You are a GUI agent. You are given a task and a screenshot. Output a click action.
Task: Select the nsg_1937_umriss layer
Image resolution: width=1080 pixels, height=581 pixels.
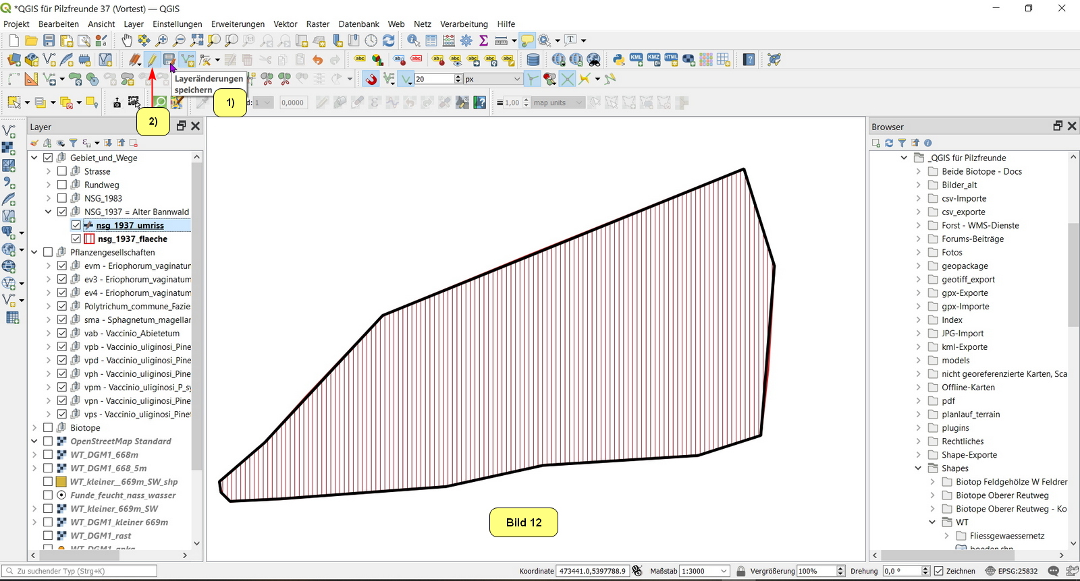coord(130,225)
